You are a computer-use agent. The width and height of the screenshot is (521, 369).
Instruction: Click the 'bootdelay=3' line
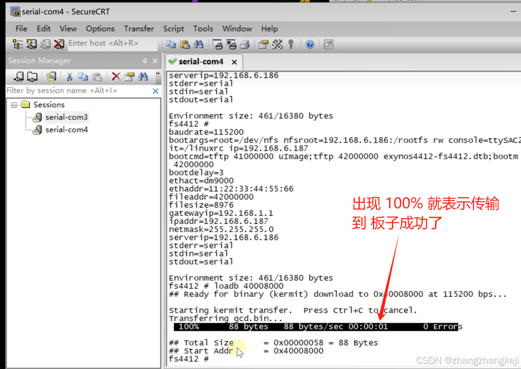pos(196,172)
